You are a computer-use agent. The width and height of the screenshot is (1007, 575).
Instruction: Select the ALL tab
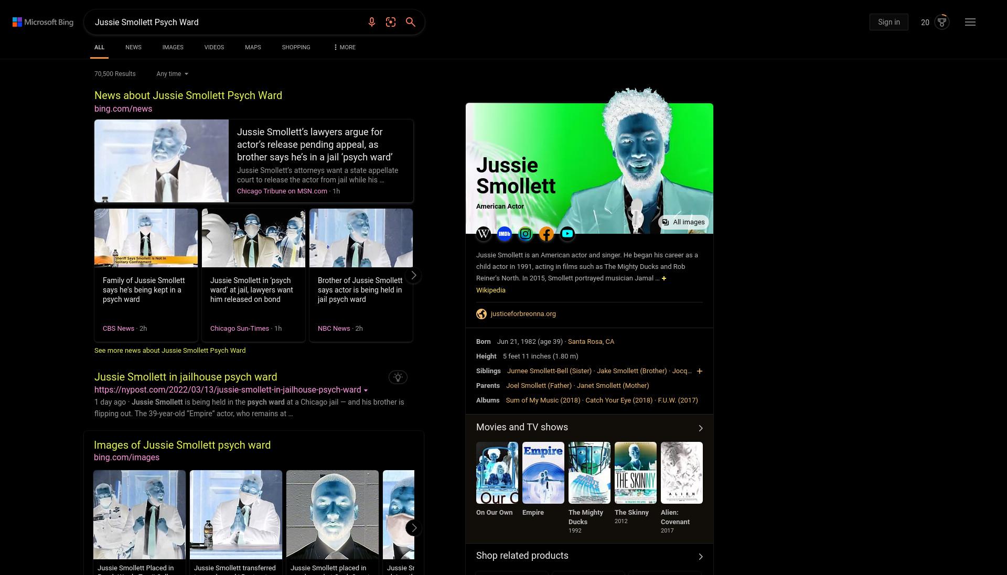pyautogui.click(x=99, y=47)
